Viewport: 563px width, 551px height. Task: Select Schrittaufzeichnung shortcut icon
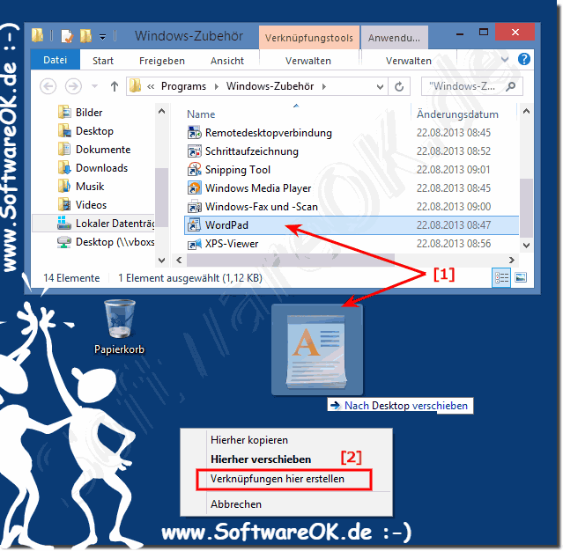click(x=194, y=151)
